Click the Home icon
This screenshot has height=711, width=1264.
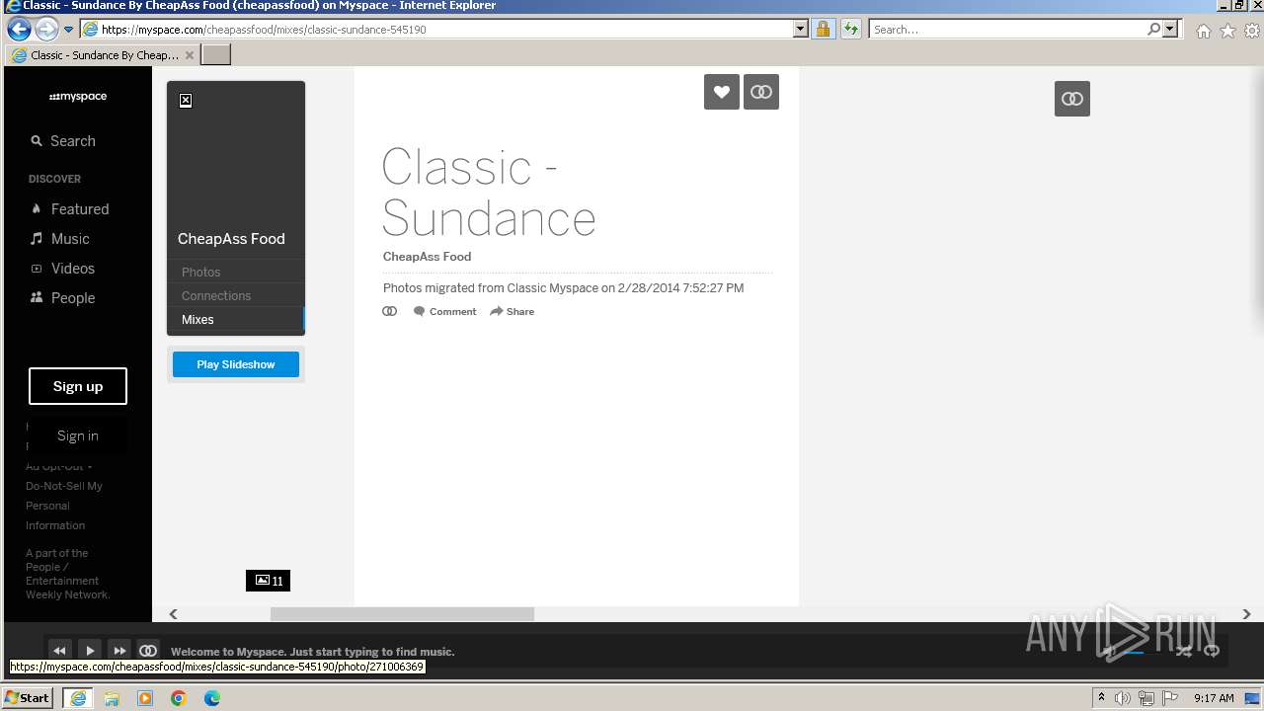pos(1203,31)
